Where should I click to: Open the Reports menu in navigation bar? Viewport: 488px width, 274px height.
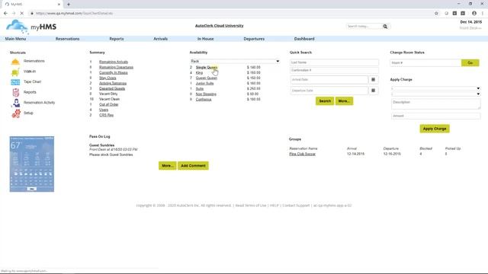(x=117, y=39)
